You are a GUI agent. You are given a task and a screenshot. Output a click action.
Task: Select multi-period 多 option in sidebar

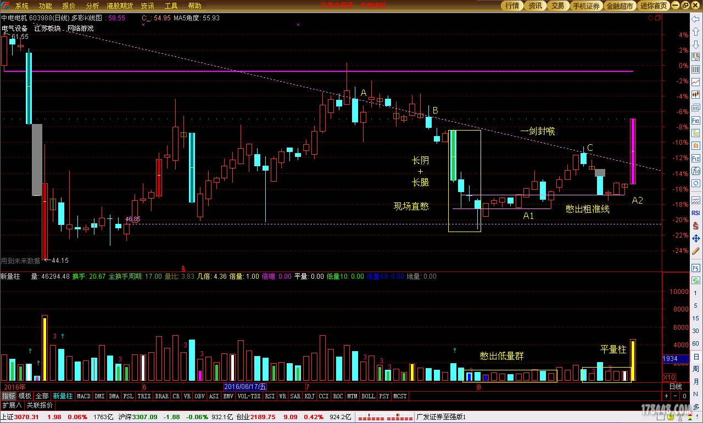click(696, 407)
